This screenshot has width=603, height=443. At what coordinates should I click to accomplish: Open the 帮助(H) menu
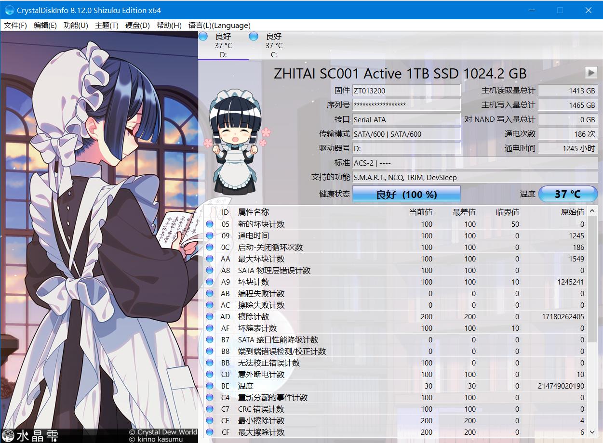(169, 26)
